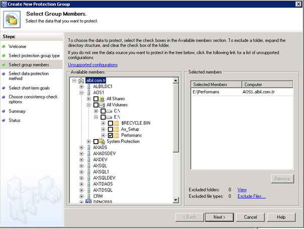
Task: Click the AXAOS server icon
Action: tap(88, 148)
